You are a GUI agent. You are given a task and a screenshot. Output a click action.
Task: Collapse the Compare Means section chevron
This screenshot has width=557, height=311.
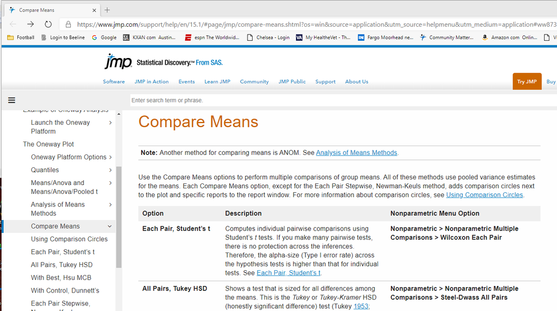[110, 226]
